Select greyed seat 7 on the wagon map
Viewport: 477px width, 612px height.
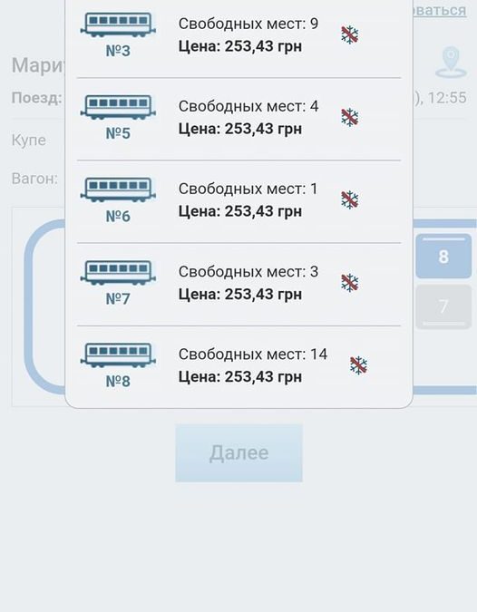(x=443, y=306)
